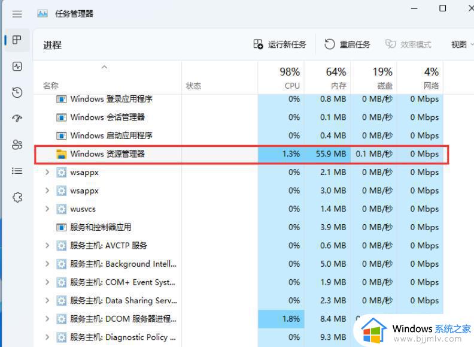Screen dimensions: 474x347
Task: Click the gear icon of 服务主机: Diagnostic Policy
Action: click(x=62, y=337)
